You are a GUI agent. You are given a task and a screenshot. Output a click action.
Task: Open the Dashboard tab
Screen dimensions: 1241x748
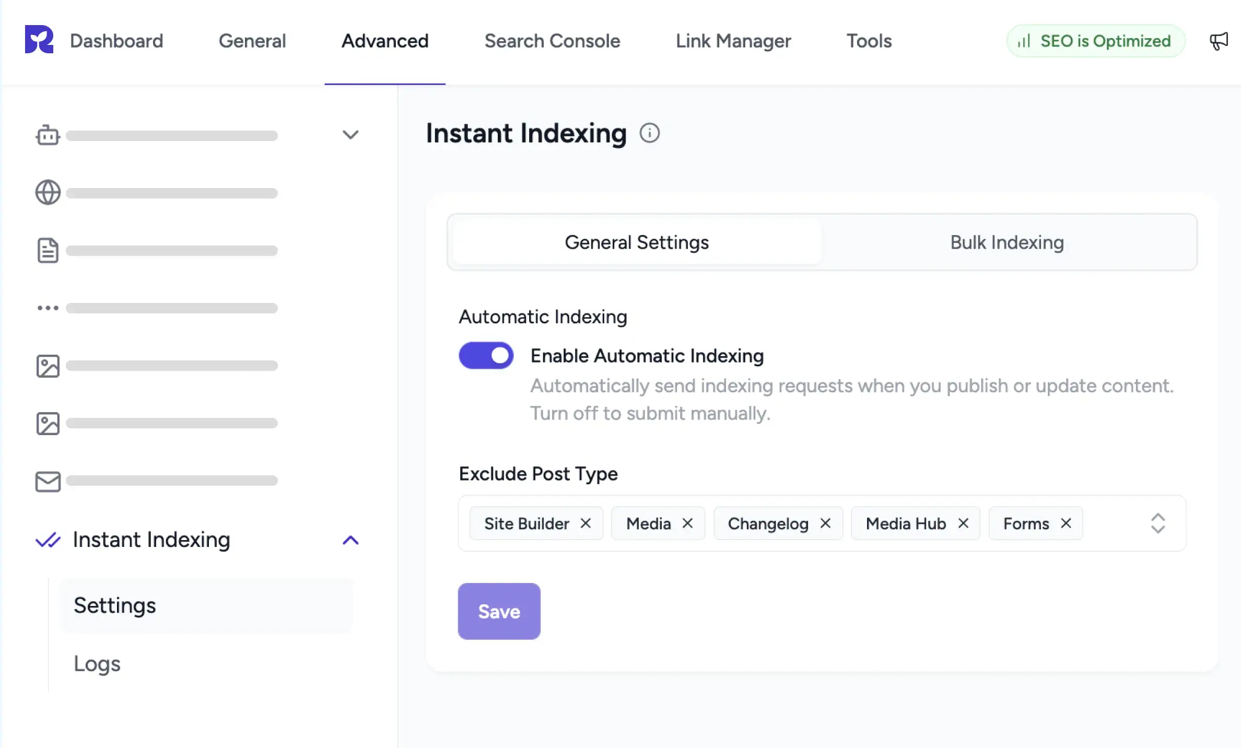point(116,41)
